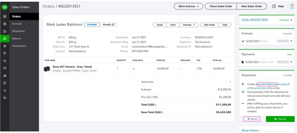Screen dimensions: 297x133
Task: Click the Orders breadcrumb link
Action: pyautogui.click(x=48, y=6)
